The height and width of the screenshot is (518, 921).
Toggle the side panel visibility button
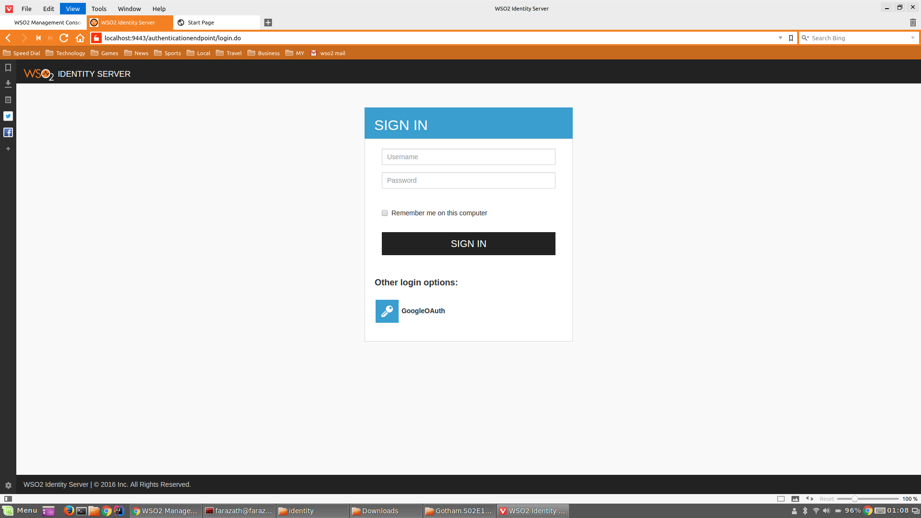tap(8, 499)
